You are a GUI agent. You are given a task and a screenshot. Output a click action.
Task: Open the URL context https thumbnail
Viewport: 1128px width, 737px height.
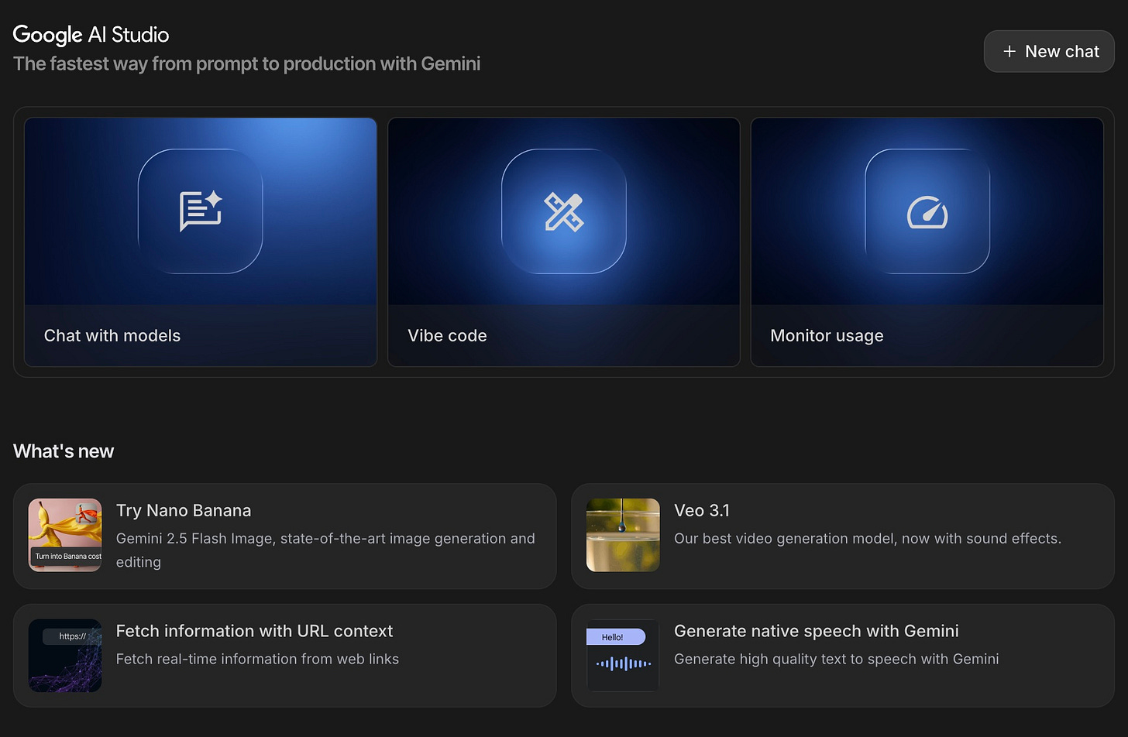coord(65,655)
